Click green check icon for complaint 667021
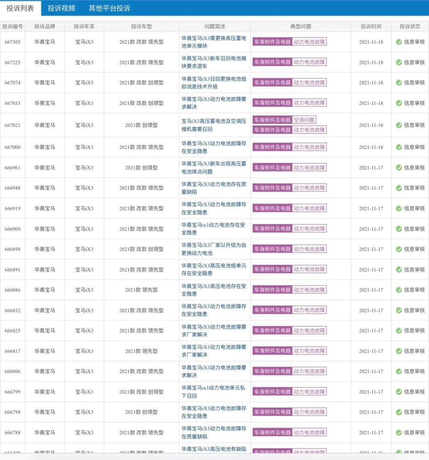Viewport: 429px width, 460px height. (399, 125)
